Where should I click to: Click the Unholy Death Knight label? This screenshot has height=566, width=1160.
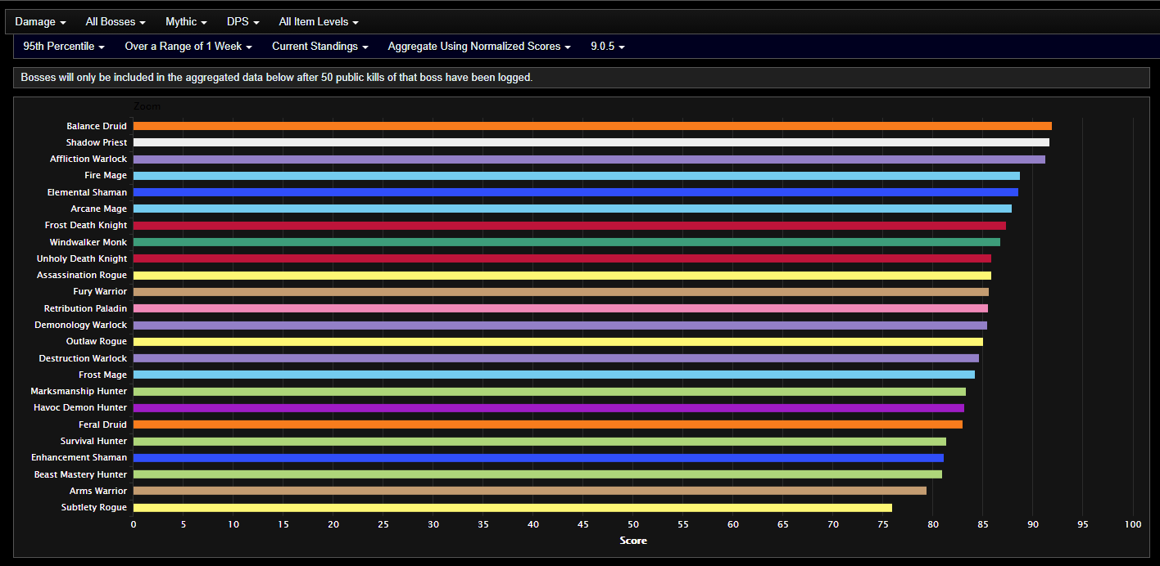tap(82, 258)
